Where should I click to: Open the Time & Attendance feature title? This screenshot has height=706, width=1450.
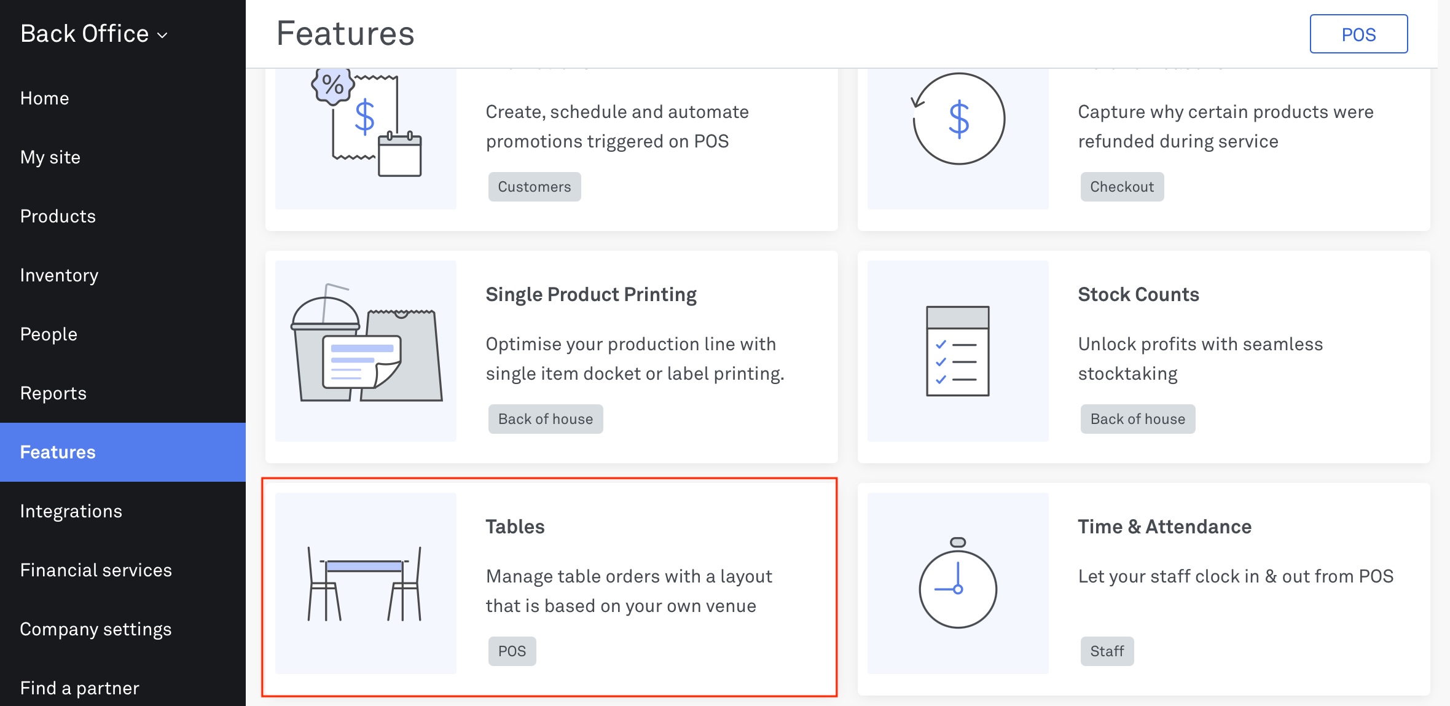[x=1164, y=527]
